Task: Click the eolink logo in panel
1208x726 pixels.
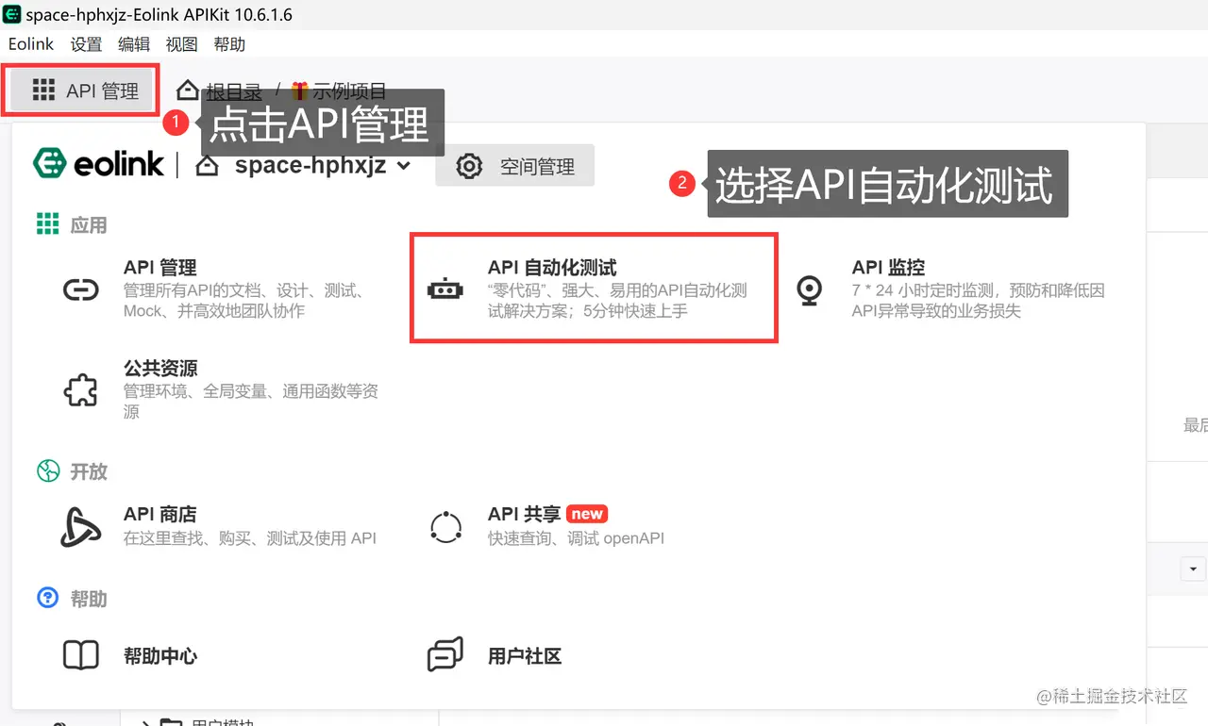Action: 98,163
